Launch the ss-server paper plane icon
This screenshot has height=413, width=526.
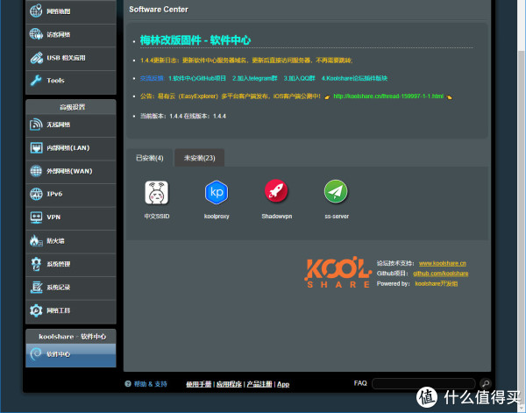point(336,191)
